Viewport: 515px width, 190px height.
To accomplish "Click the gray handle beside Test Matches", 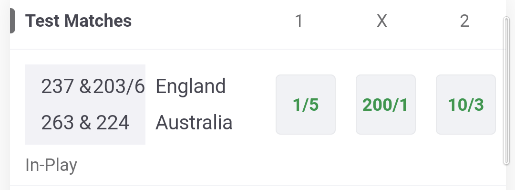I will click(12, 21).
